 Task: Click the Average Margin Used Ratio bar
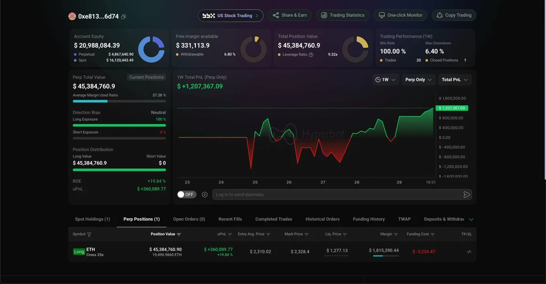119,101
